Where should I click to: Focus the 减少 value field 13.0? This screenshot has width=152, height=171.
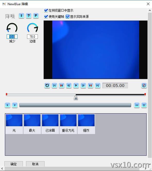click(x=12, y=37)
